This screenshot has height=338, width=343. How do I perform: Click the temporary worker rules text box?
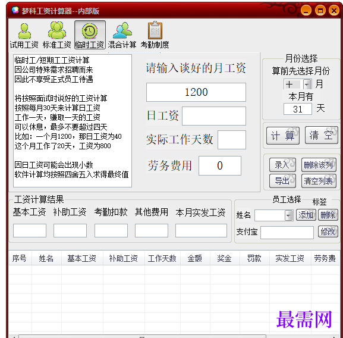[x=73, y=121]
